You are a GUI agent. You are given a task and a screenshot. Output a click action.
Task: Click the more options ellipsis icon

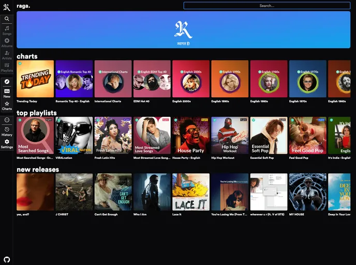tap(7, 120)
